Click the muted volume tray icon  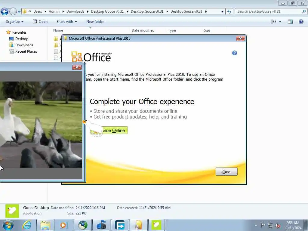278,226
